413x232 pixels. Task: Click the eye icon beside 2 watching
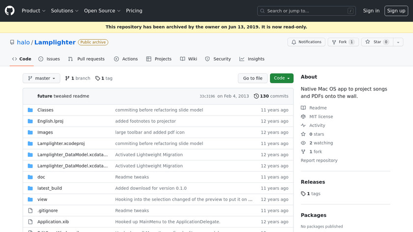(303, 143)
